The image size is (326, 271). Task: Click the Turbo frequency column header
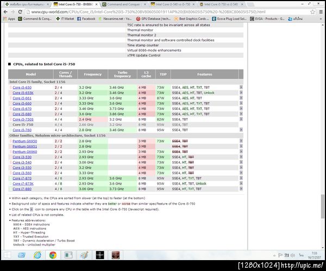point(122,74)
